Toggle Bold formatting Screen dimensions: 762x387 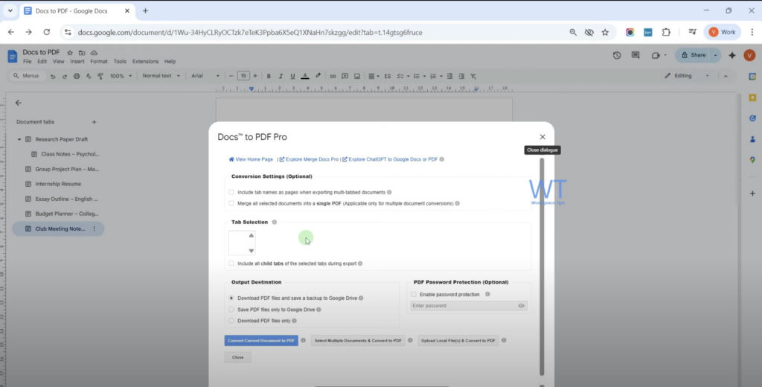point(269,77)
